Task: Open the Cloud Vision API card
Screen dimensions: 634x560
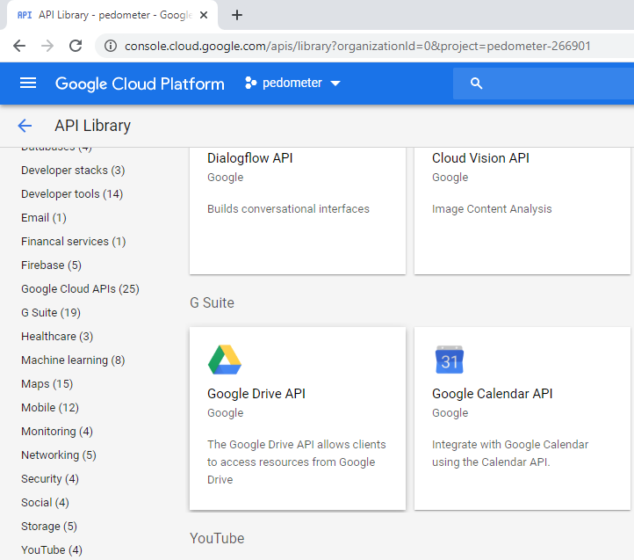Action: click(x=522, y=209)
